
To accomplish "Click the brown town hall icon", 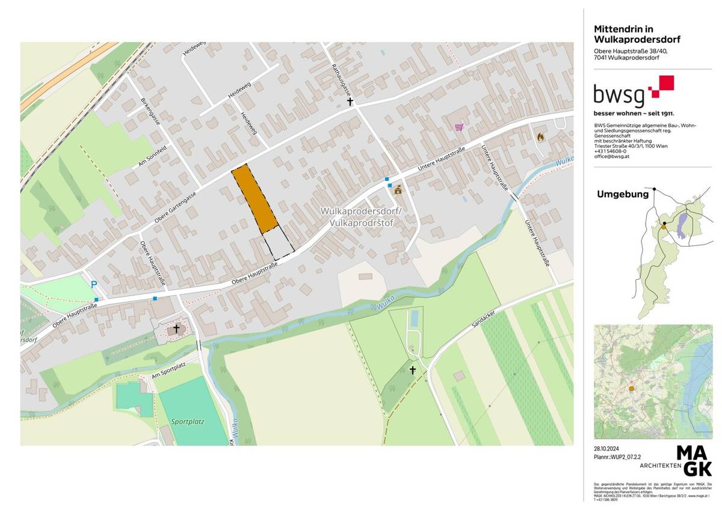I will pyautogui.click(x=398, y=189).
